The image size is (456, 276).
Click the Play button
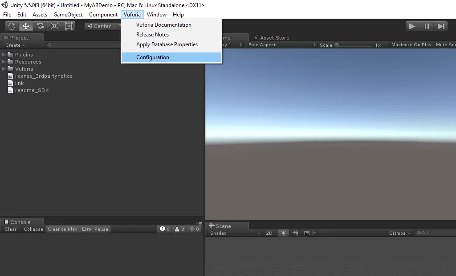coord(412,26)
